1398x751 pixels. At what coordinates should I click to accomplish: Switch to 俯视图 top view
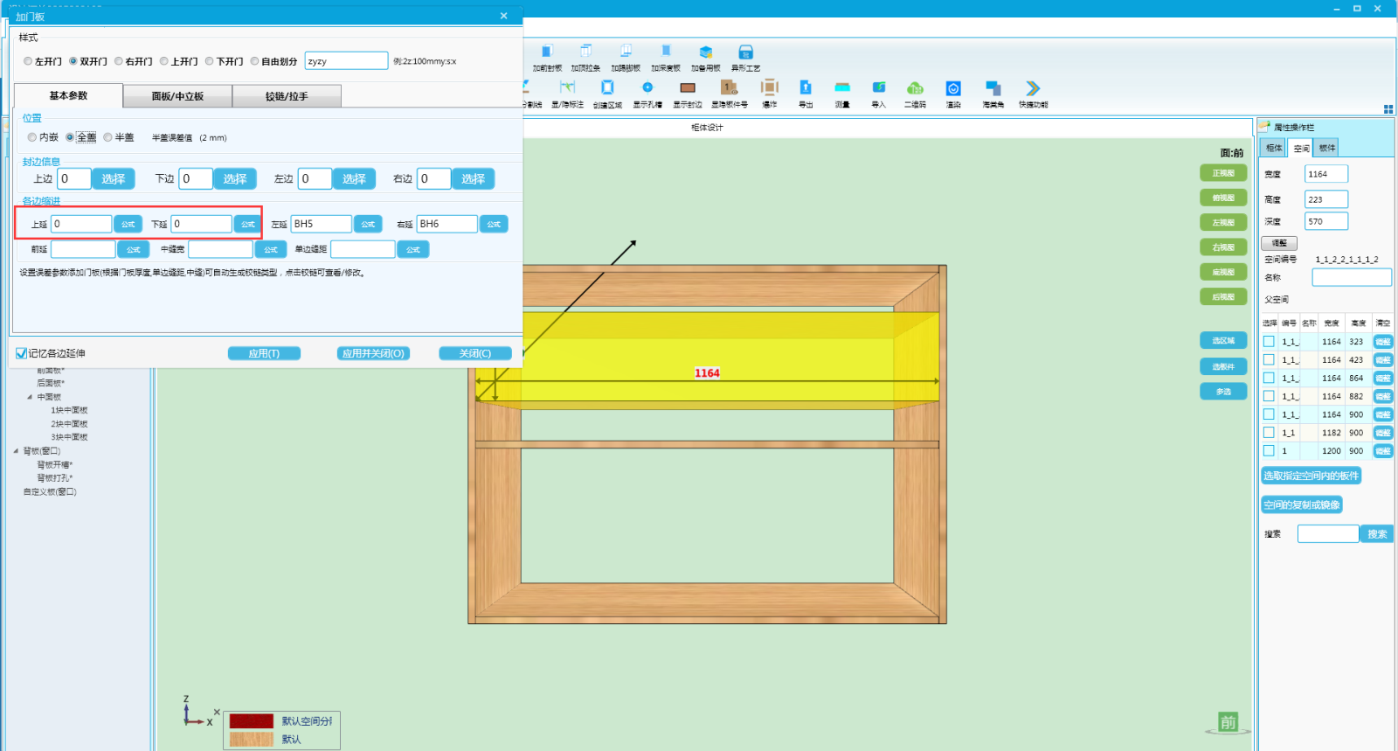pyautogui.click(x=1223, y=198)
